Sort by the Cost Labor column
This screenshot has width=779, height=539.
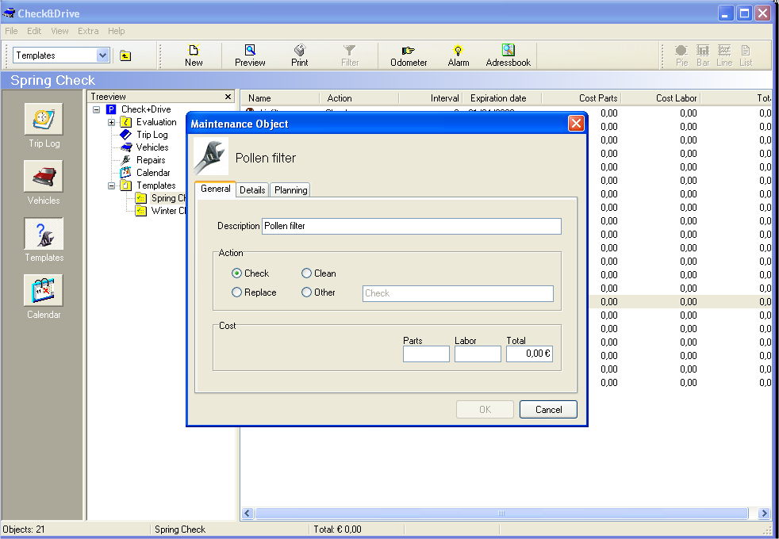point(661,98)
